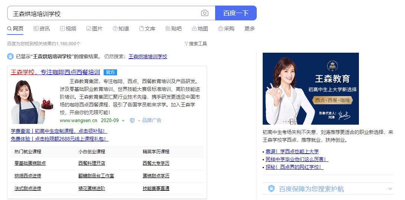Viewport: 405px width, 200px height.
Task: Open the 翻糖甜品台工作室 course link
Action: click(x=96, y=176)
